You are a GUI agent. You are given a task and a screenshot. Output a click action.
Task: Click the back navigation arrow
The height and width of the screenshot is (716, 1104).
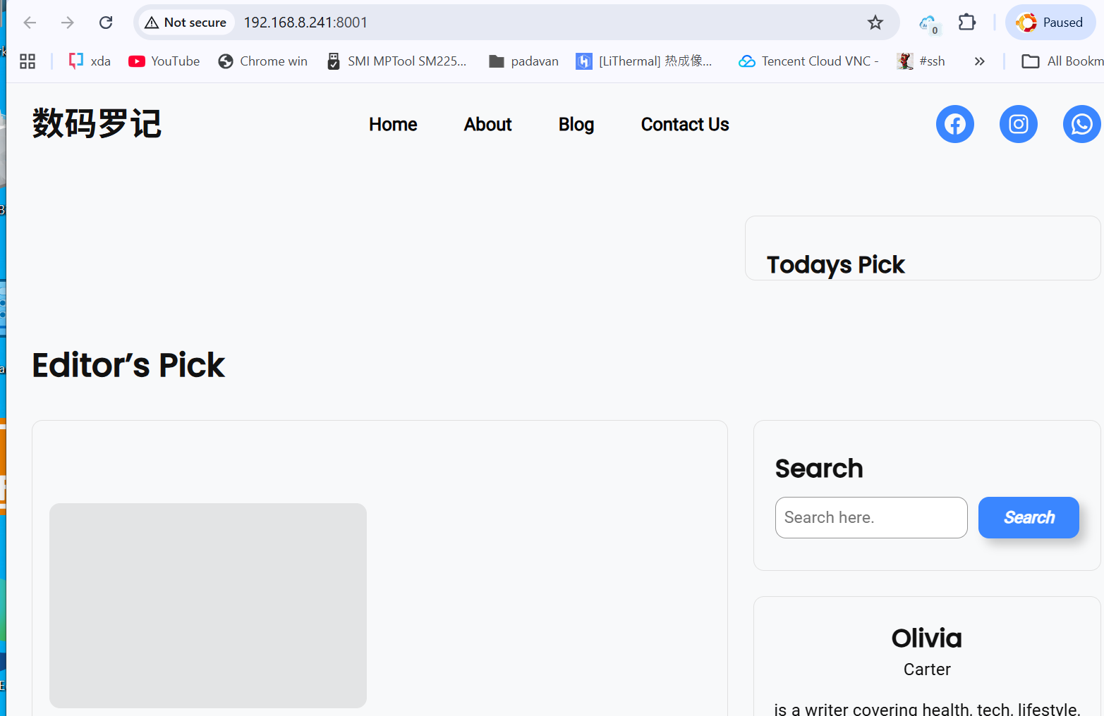pyautogui.click(x=30, y=22)
